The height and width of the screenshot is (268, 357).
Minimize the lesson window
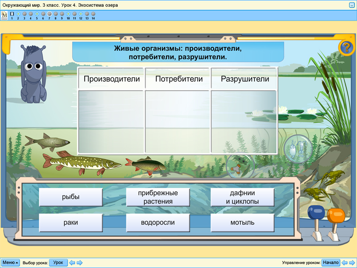tap(352, 5)
